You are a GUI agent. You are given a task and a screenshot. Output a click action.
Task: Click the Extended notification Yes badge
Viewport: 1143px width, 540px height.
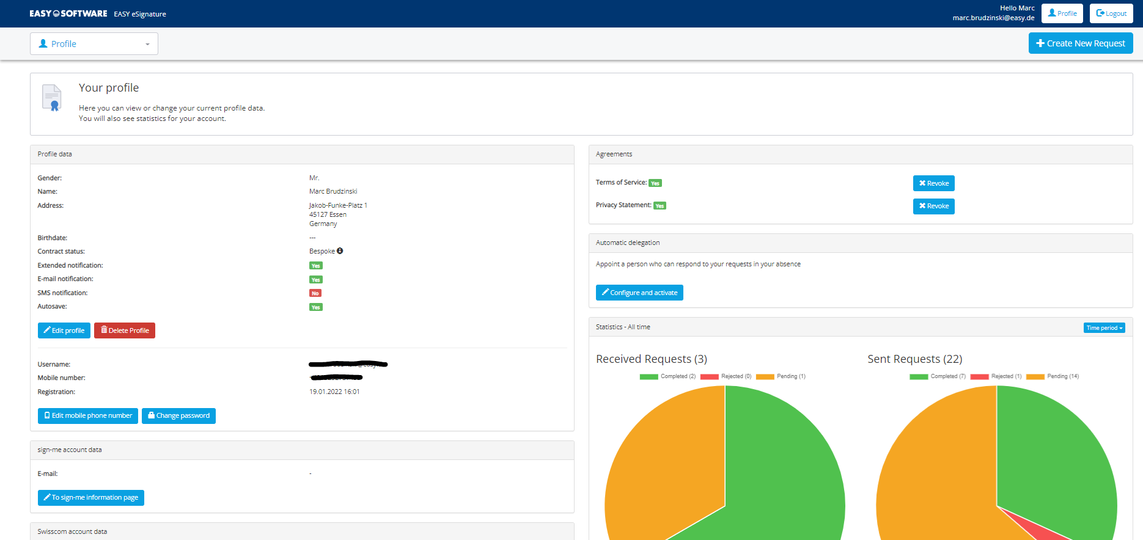(x=316, y=266)
